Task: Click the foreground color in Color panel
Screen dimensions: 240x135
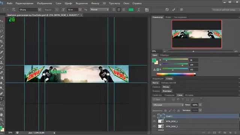Action: (154, 60)
